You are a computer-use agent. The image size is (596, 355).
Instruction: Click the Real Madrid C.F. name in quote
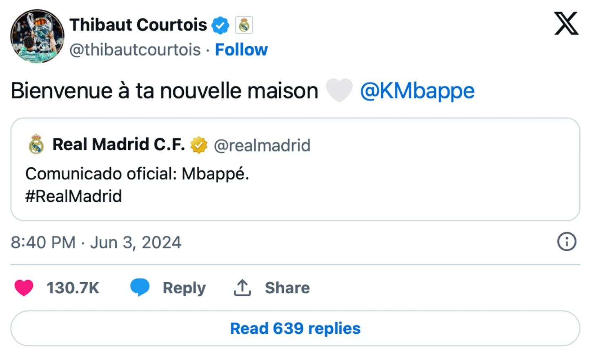tap(118, 145)
